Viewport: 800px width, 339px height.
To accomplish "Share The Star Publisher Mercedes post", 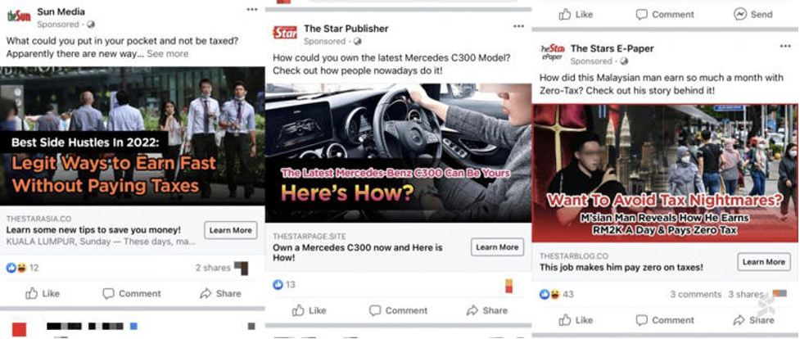I will pos(486,310).
